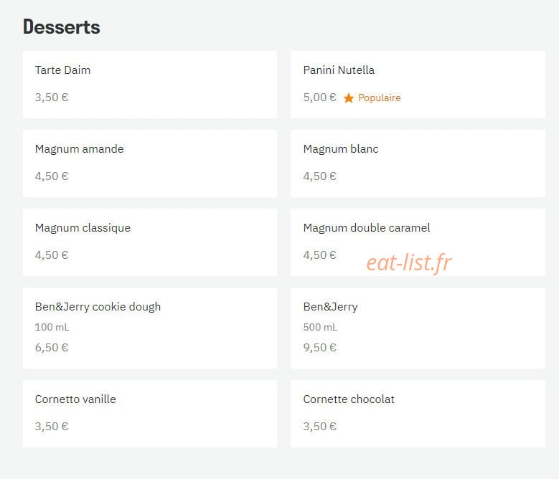Click the 5,00 € Panini Nutella price

tap(320, 98)
